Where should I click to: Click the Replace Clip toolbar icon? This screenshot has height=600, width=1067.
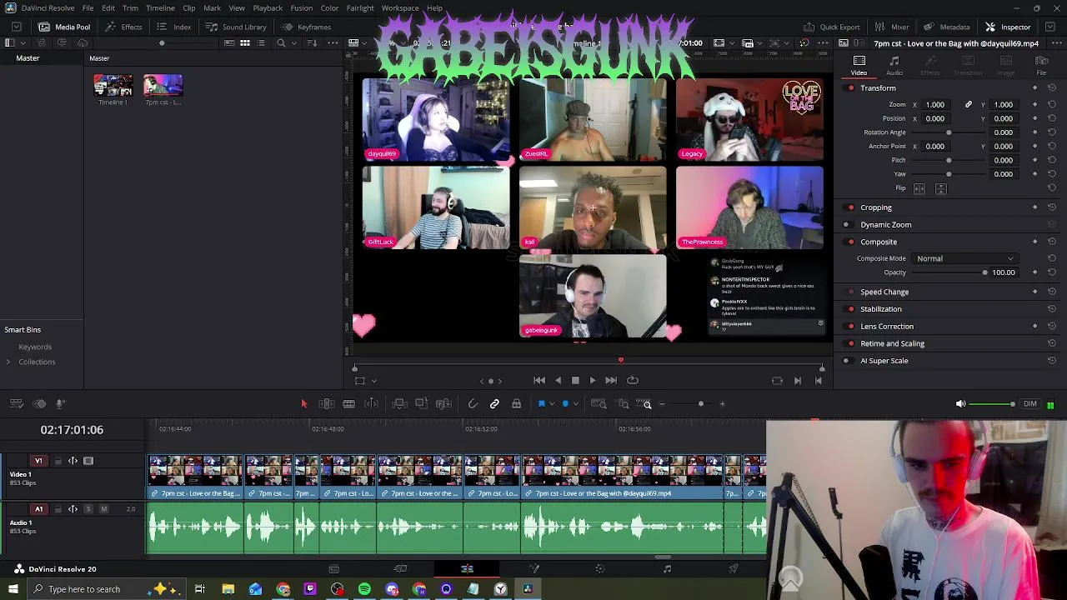443,404
